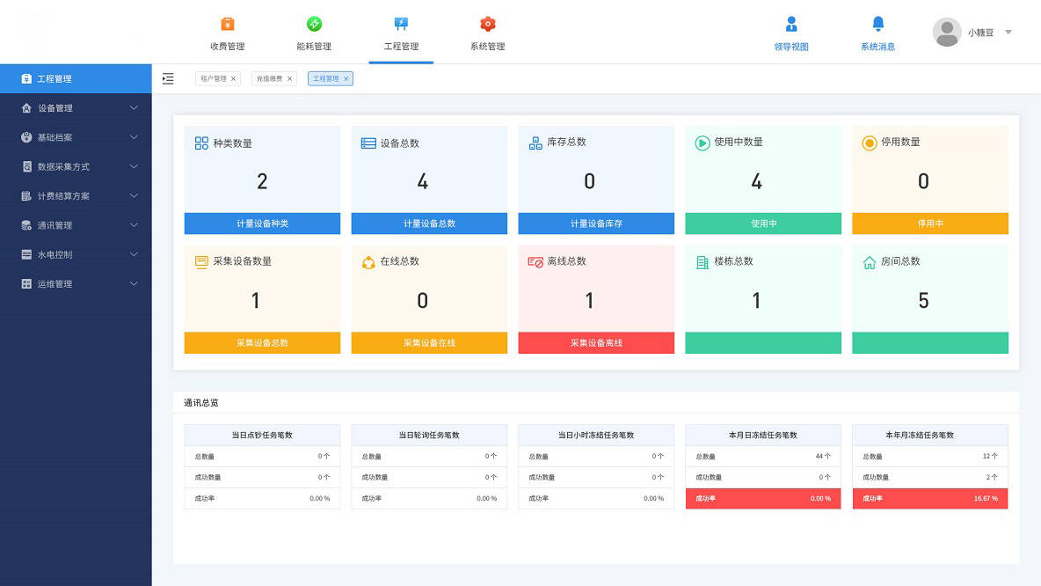Click the user avatar picture

(x=946, y=33)
